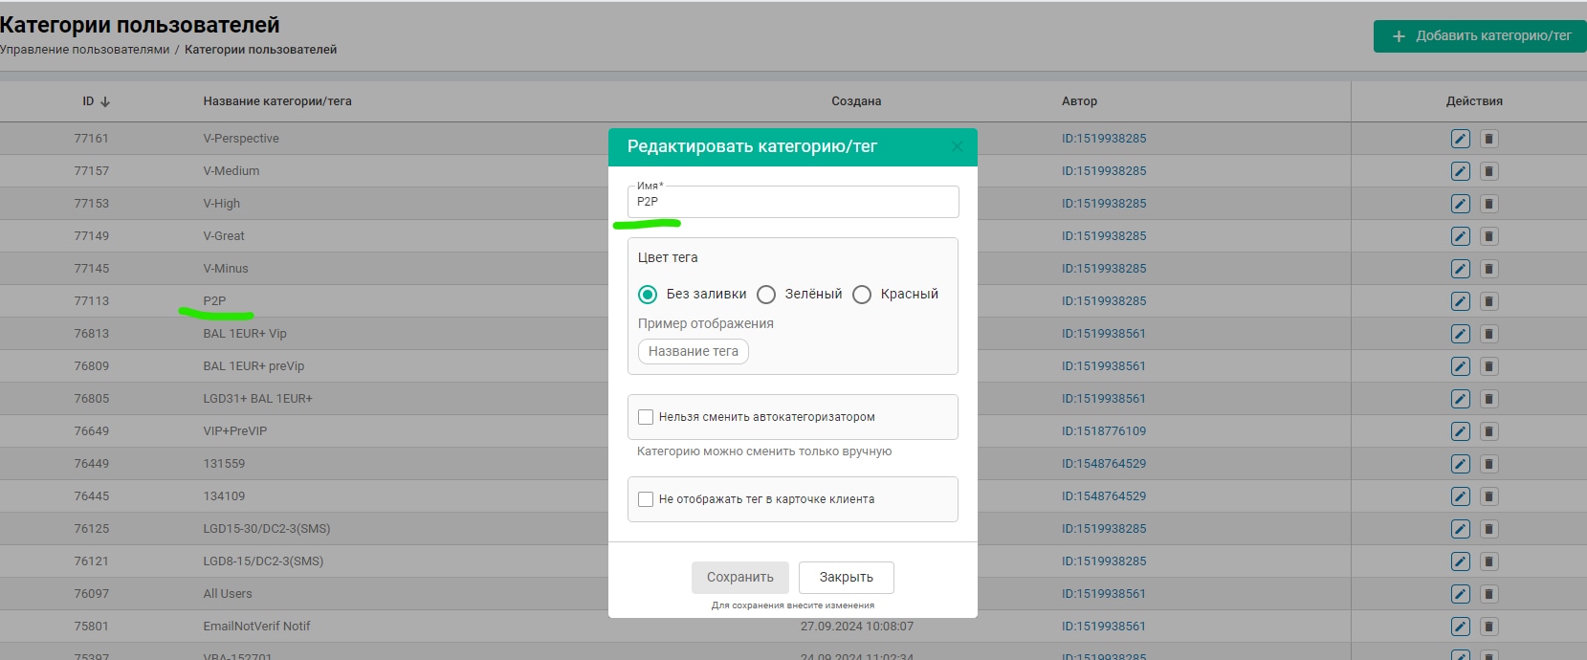Delete the All Users category row

[1488, 594]
